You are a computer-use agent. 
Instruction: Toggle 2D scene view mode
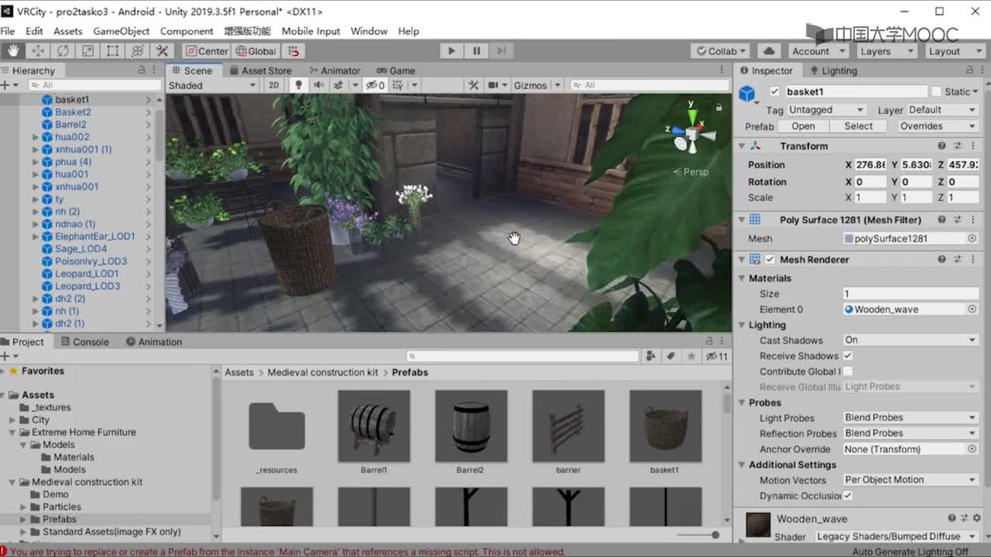273,85
